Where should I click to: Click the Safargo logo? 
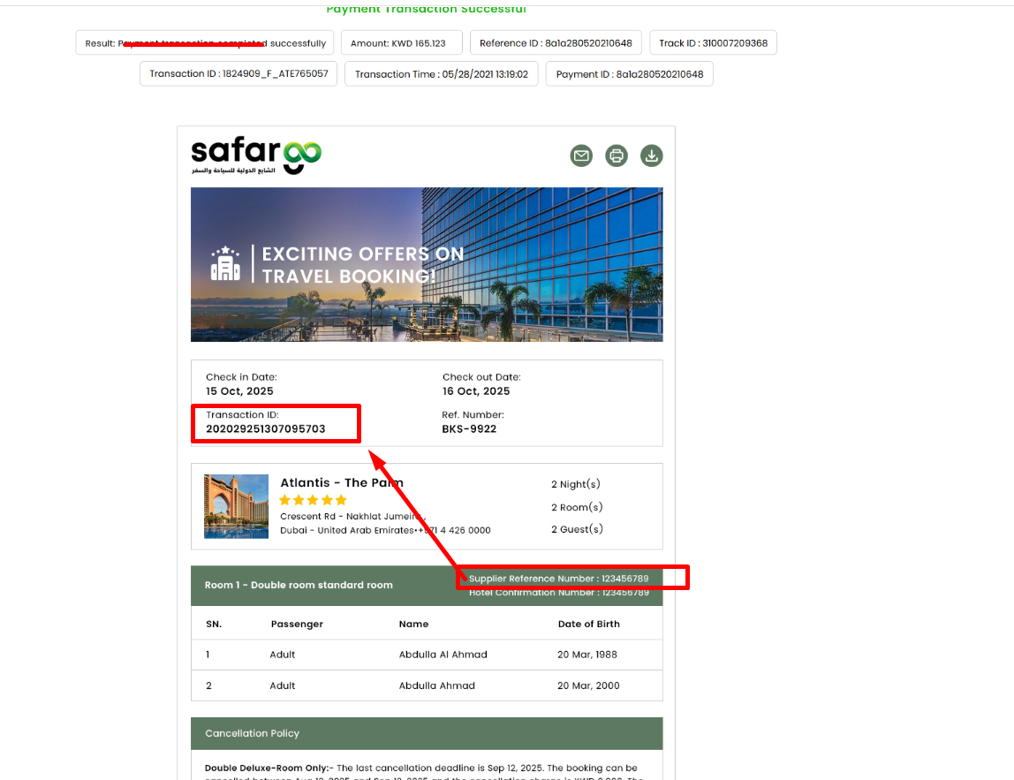[256, 155]
